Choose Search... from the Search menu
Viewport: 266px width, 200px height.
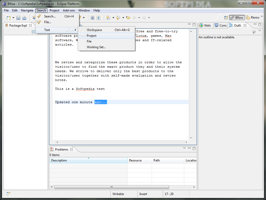[57, 16]
